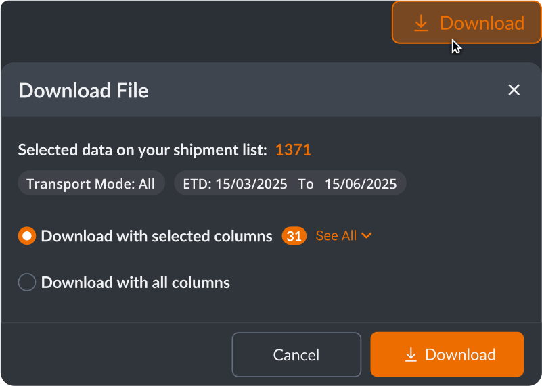The height and width of the screenshot is (386, 542).
Task: Click the ETD start date 15/03/2025
Action: pyautogui.click(x=251, y=184)
